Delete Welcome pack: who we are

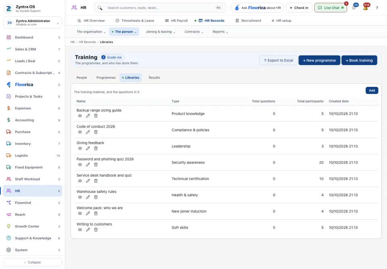(x=96, y=214)
